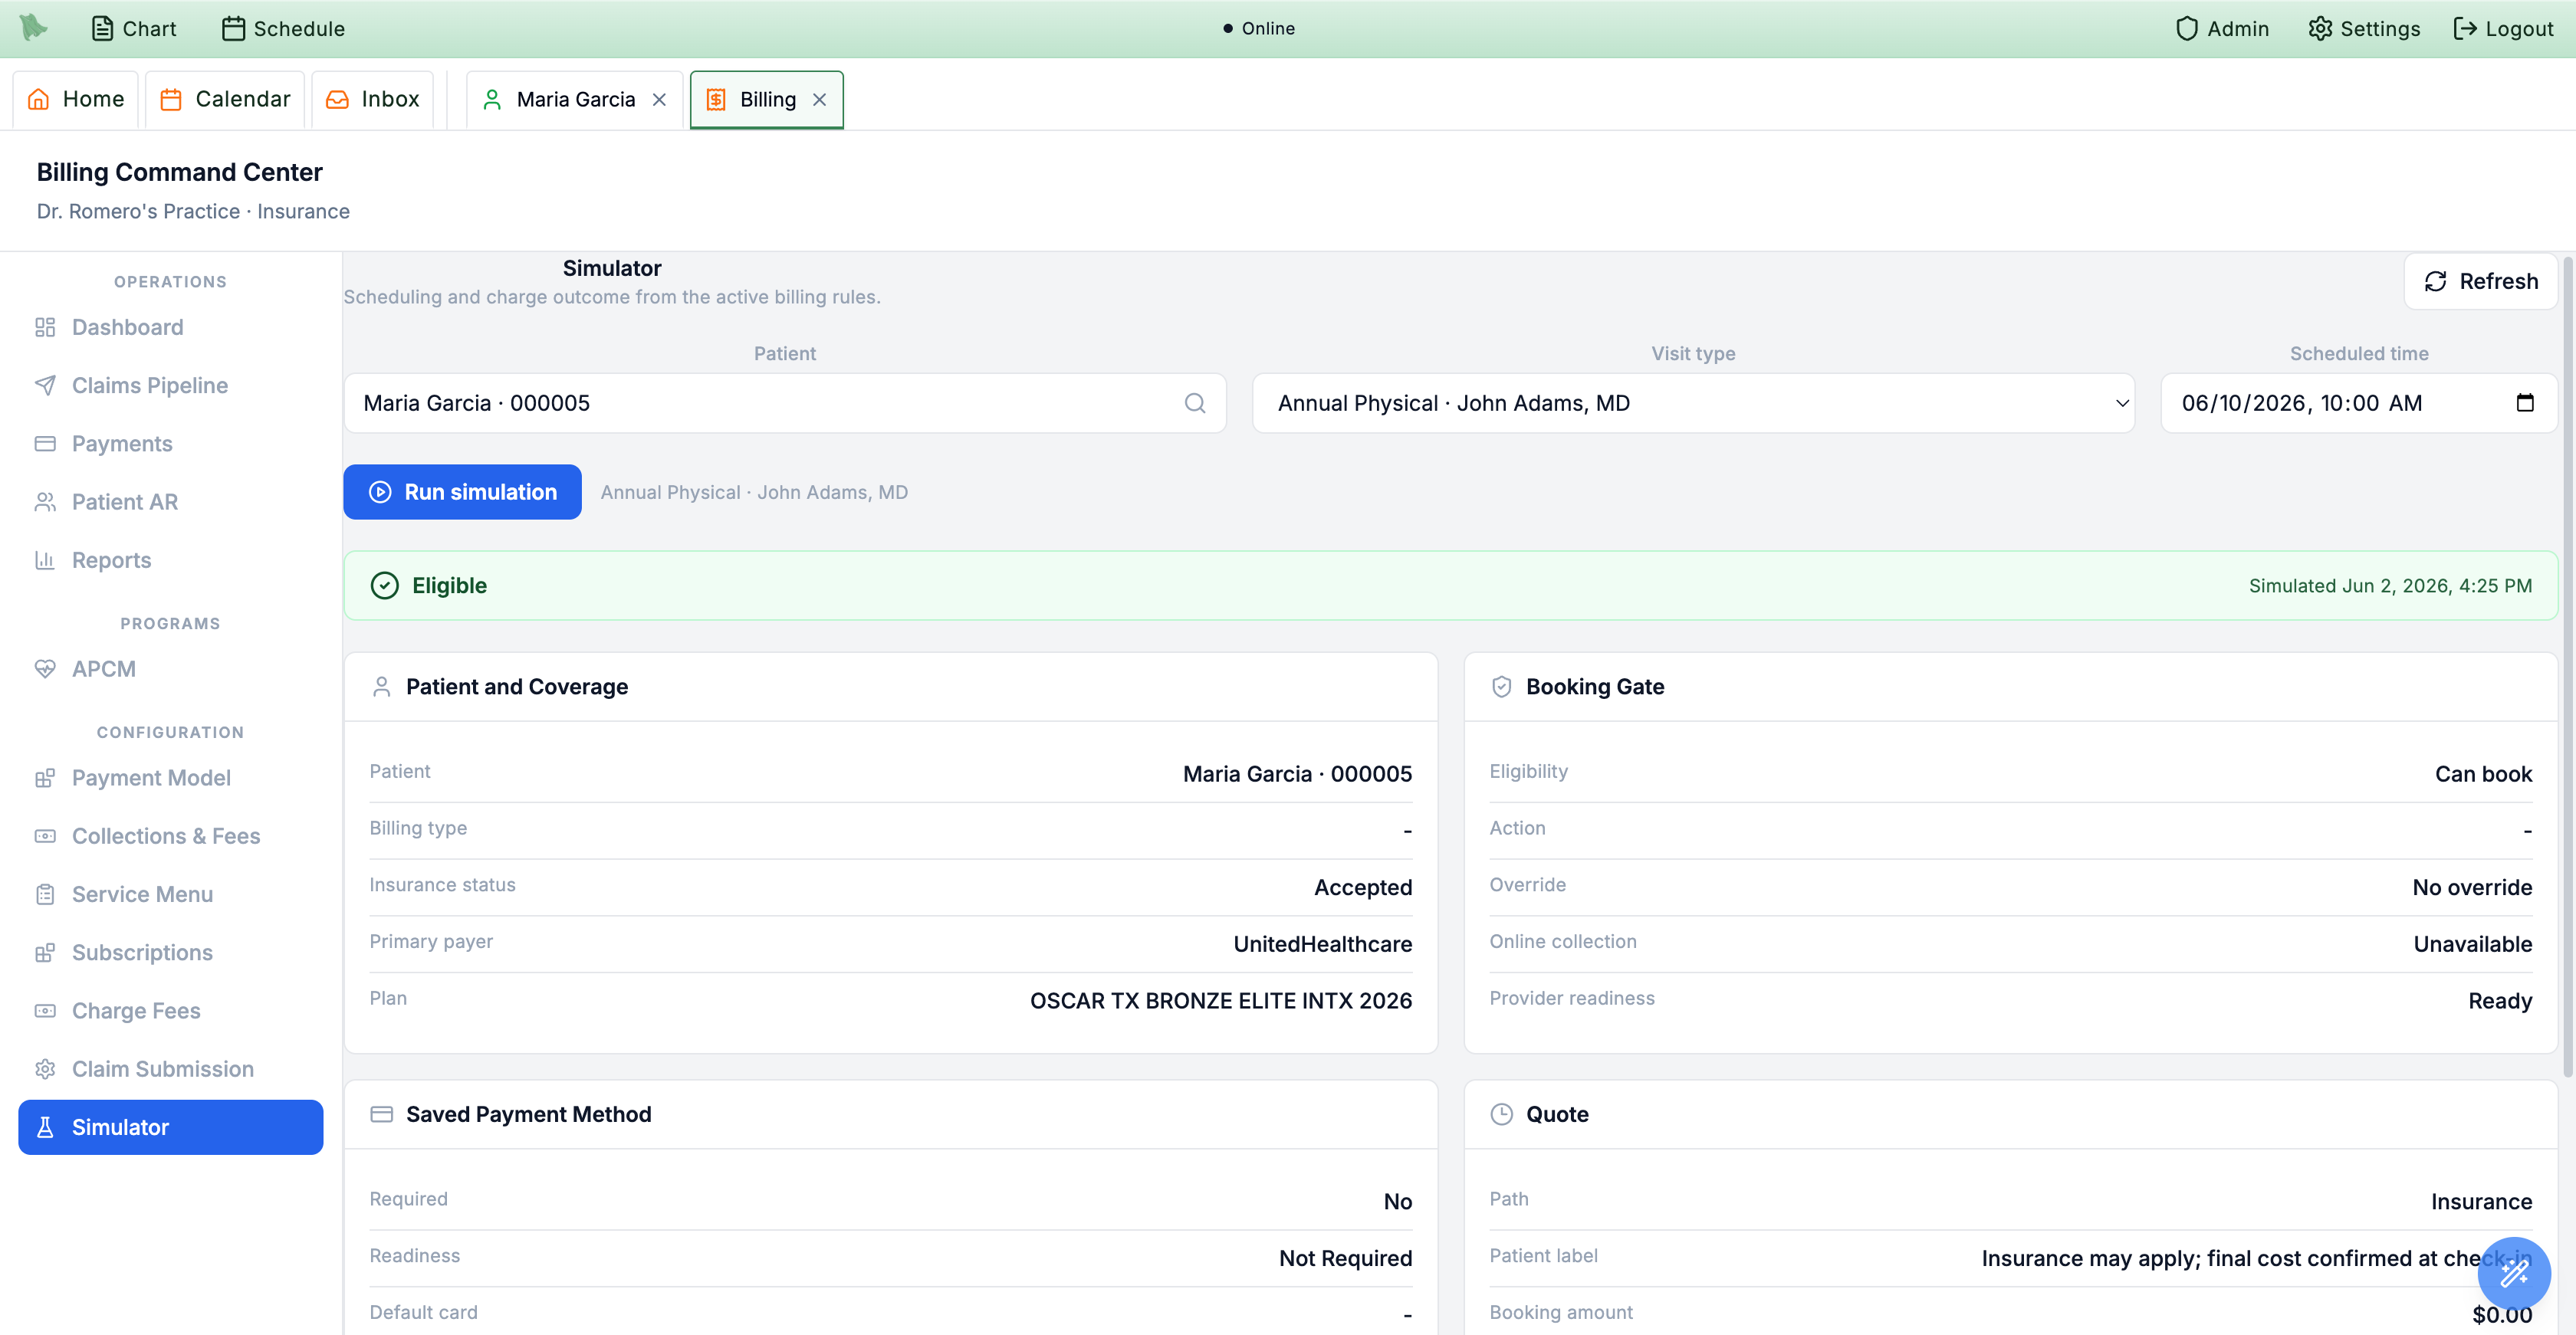
Task: Click the Billing tab dollar icon
Action: tap(716, 99)
